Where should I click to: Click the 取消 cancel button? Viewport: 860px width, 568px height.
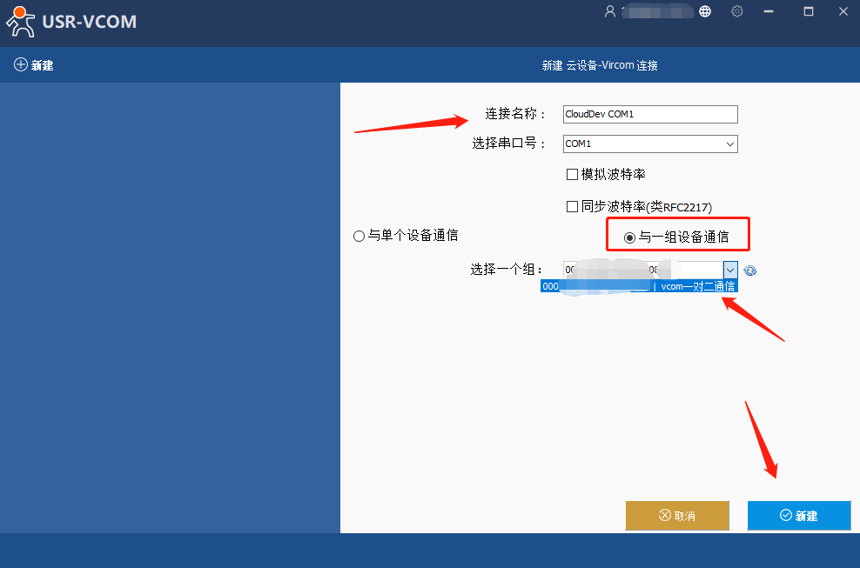pos(677,515)
